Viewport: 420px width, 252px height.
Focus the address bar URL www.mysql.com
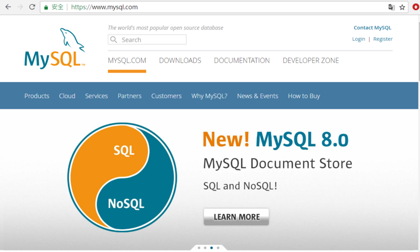104,7
